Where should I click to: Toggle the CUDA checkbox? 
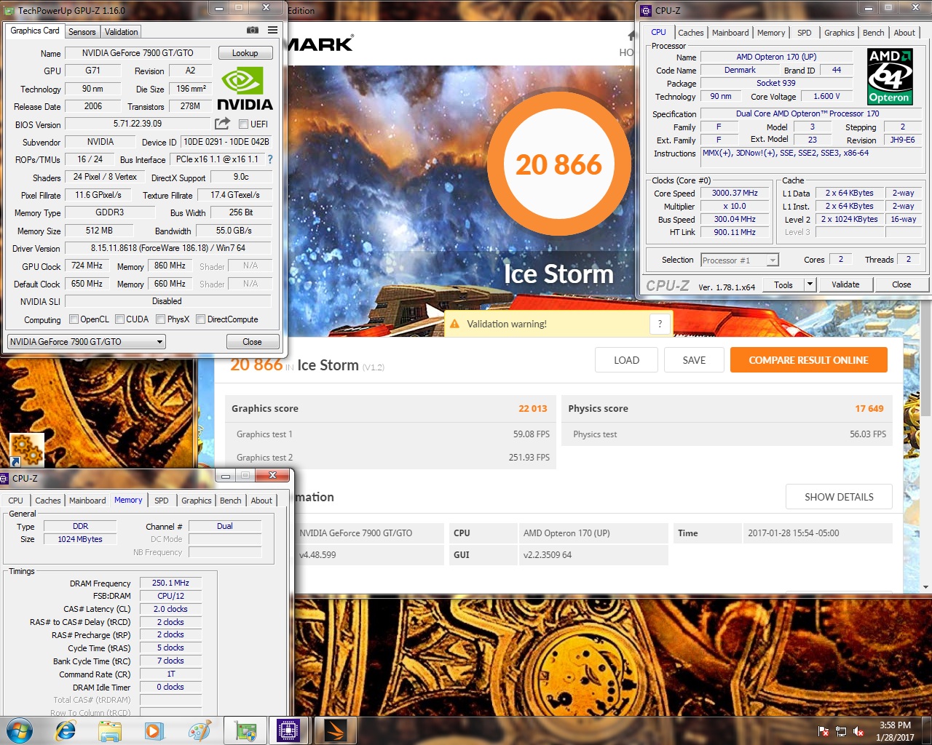pos(119,319)
